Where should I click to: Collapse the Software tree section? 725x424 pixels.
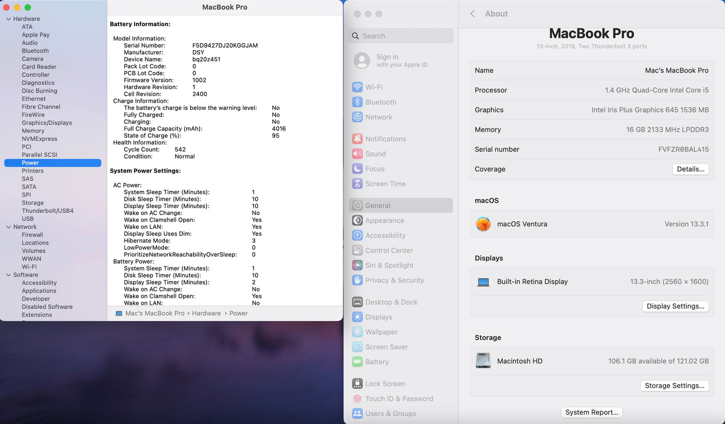(x=9, y=275)
